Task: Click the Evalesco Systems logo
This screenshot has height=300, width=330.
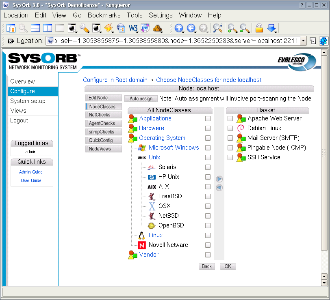Action: pos(297,62)
